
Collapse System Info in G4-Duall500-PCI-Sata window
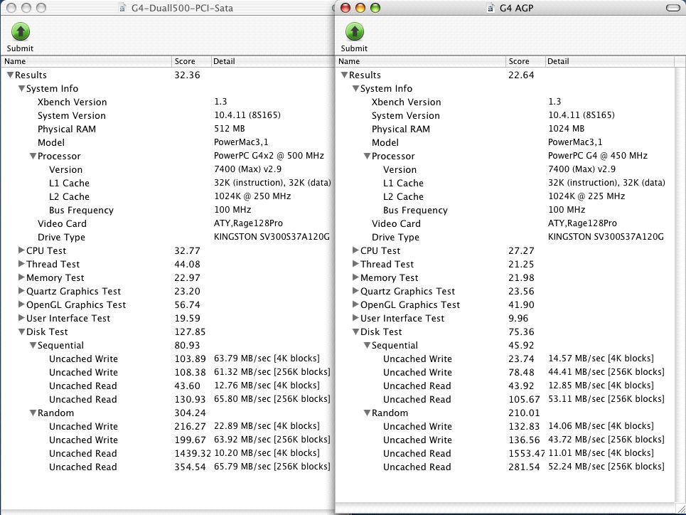[21, 89]
